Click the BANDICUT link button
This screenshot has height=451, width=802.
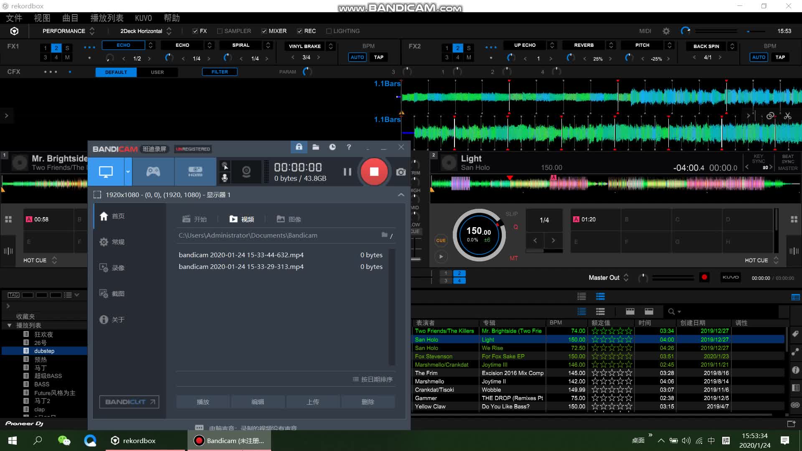129,402
